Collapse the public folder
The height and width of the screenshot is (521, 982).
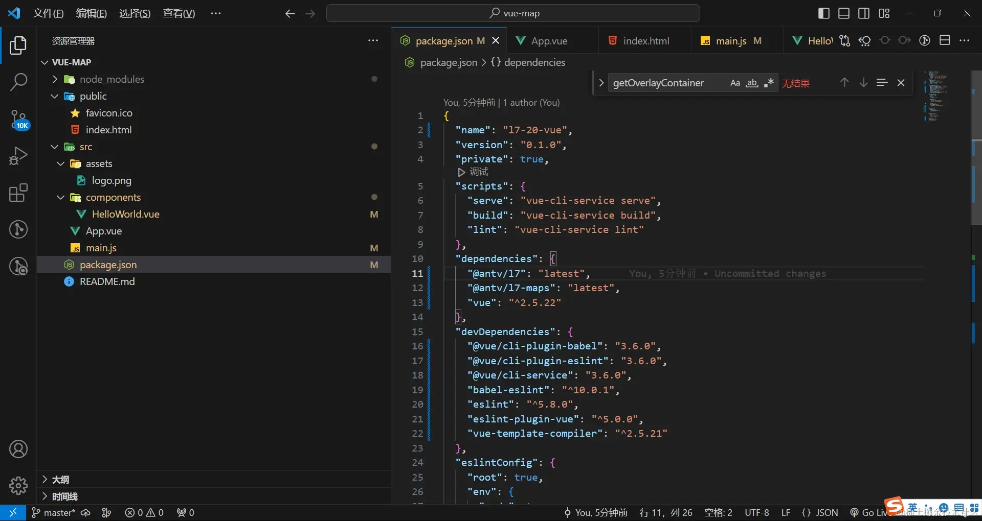(x=55, y=96)
